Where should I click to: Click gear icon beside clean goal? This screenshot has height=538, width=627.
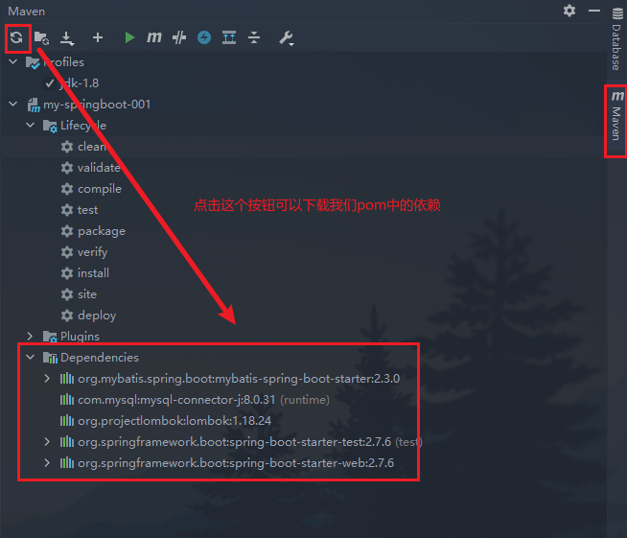click(x=67, y=147)
